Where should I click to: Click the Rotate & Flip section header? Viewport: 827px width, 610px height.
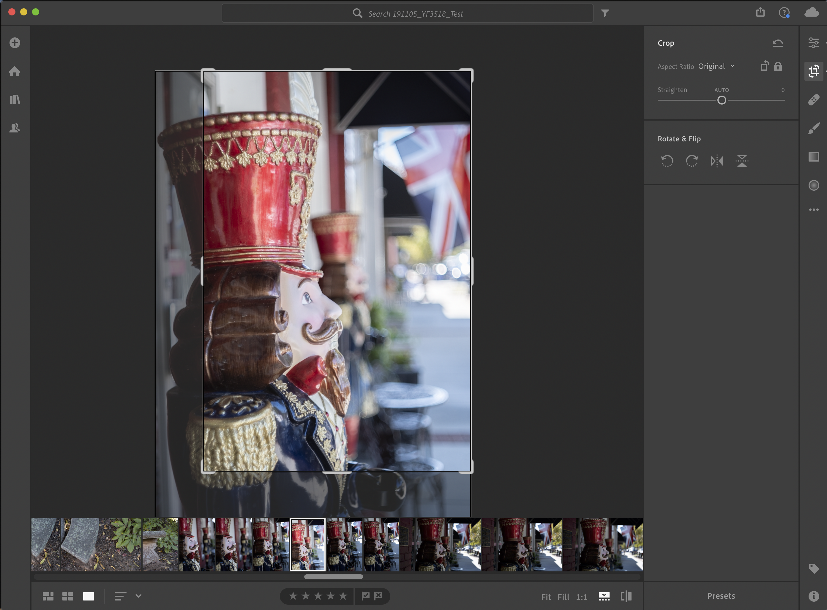tap(679, 139)
